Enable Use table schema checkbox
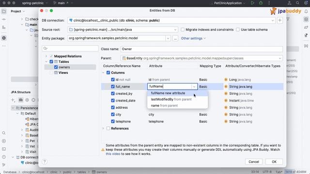This screenshot has height=174, width=310. coord(238,29)
